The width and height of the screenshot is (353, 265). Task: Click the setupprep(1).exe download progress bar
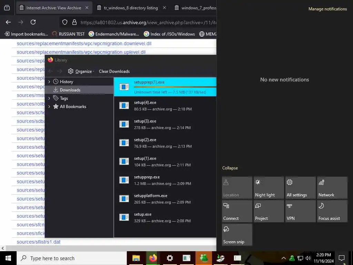click(x=175, y=87)
